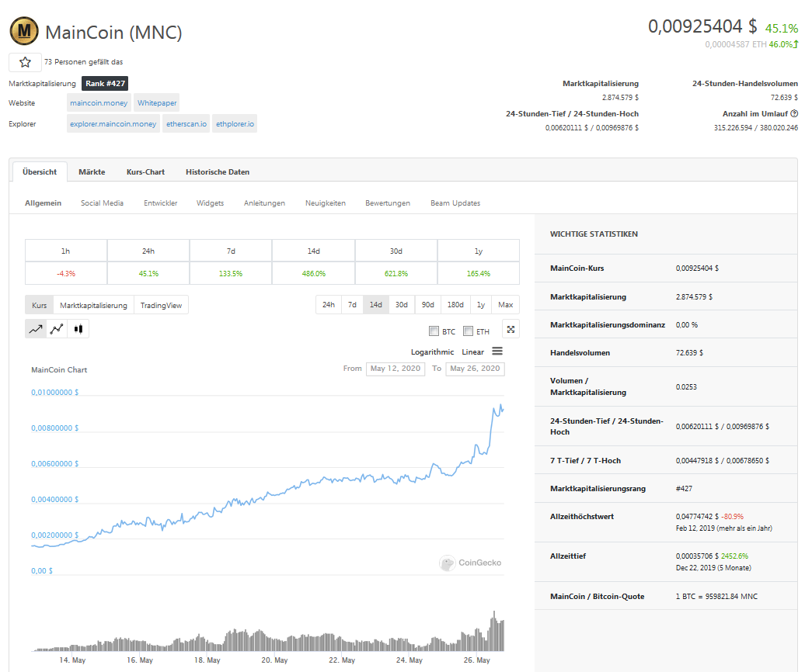Click the 73 Personen gefällt das text

click(83, 61)
